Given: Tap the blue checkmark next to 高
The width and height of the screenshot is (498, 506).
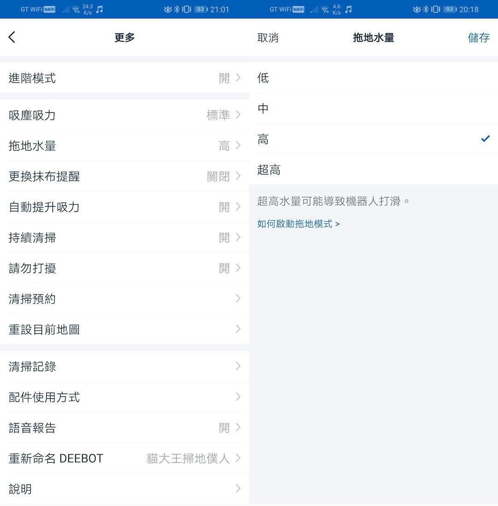Looking at the screenshot, I should 486,139.
